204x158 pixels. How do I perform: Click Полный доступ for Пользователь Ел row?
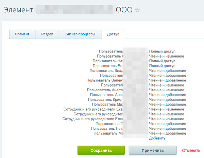[x=162, y=66]
